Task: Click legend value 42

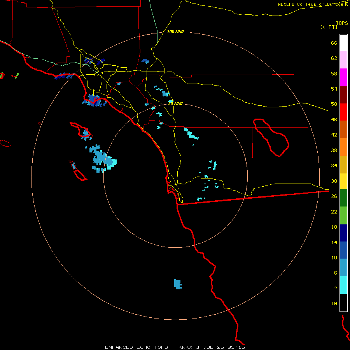Action: (334, 135)
